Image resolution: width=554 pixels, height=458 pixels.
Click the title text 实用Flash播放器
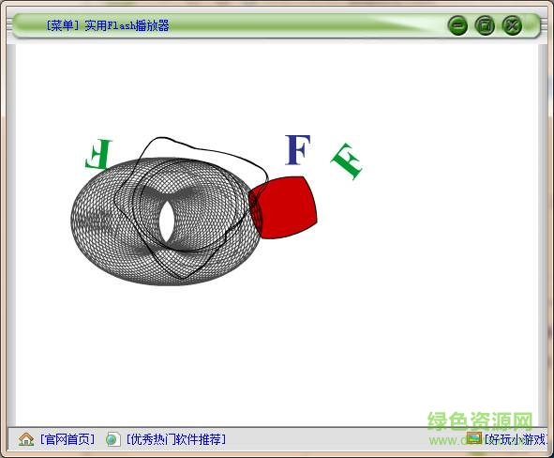click(127, 26)
